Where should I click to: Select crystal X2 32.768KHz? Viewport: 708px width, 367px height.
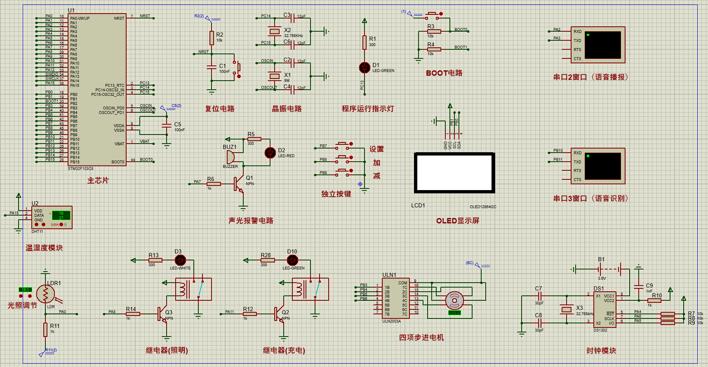click(275, 31)
